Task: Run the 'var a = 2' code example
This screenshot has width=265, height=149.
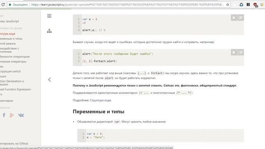Action: pos(234,17)
